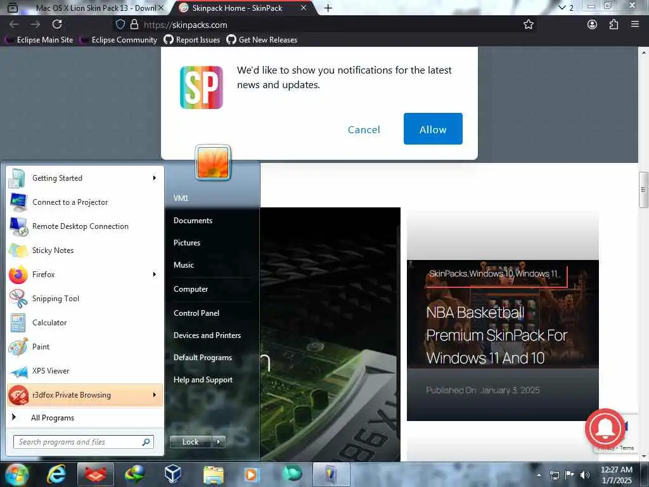Expand r3dfox Private Browsing submenu arrow
The height and width of the screenshot is (487, 649).
155,394
